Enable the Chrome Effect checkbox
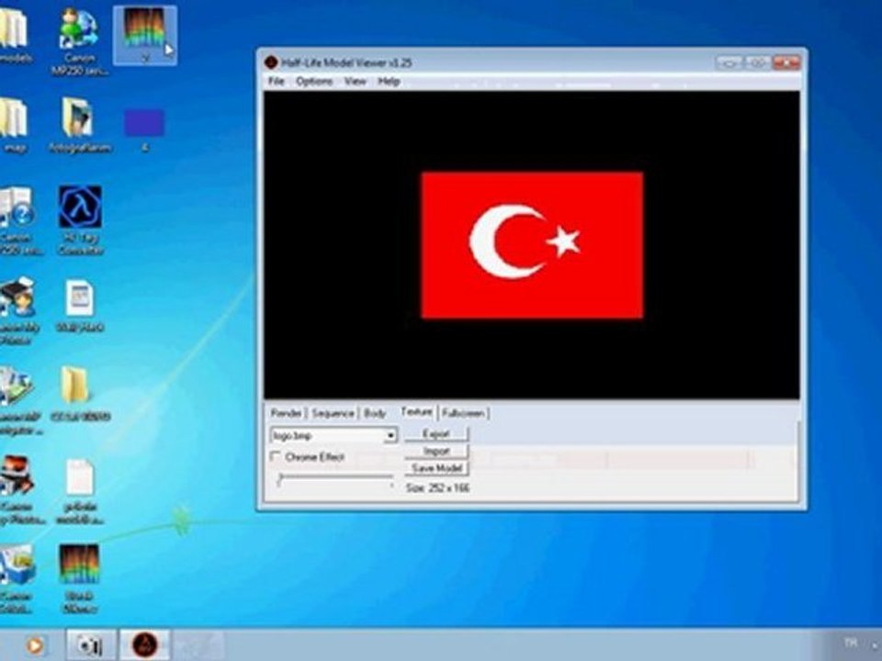The image size is (882, 661). coord(276,456)
